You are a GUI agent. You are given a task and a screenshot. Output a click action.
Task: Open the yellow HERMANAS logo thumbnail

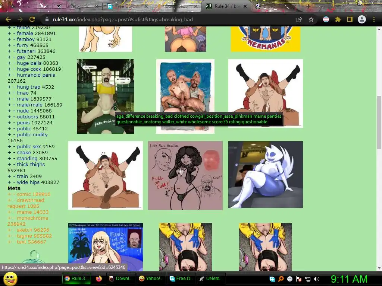pos(266,39)
